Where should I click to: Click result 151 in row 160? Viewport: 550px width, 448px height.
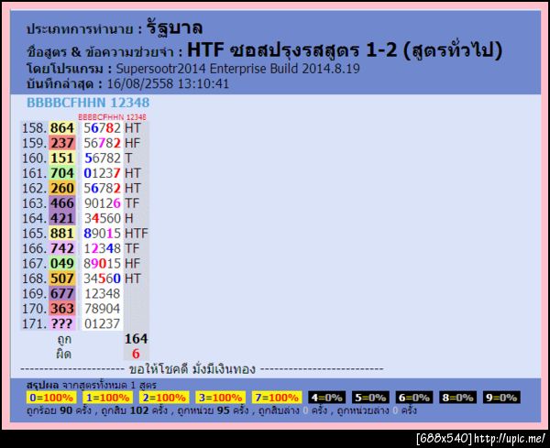(62, 158)
